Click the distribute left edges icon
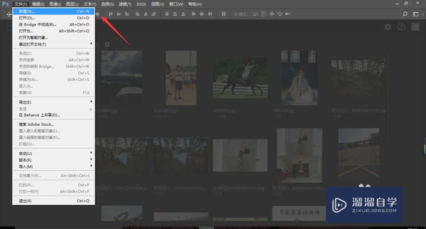 [193, 14]
